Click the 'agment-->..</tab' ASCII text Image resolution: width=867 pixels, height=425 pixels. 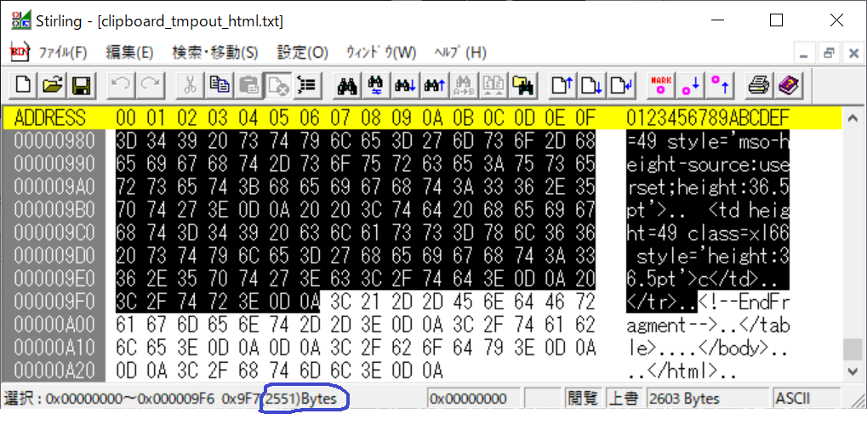pos(708,325)
